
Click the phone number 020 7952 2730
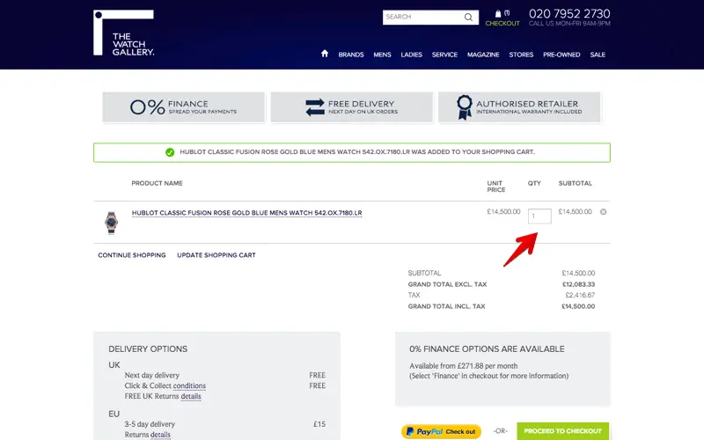point(569,14)
